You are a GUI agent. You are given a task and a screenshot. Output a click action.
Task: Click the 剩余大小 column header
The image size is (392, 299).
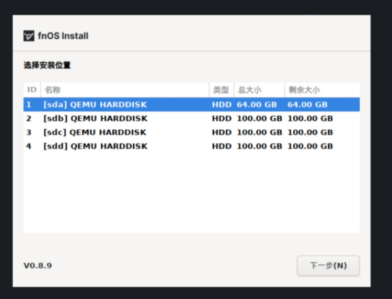pyautogui.click(x=303, y=90)
